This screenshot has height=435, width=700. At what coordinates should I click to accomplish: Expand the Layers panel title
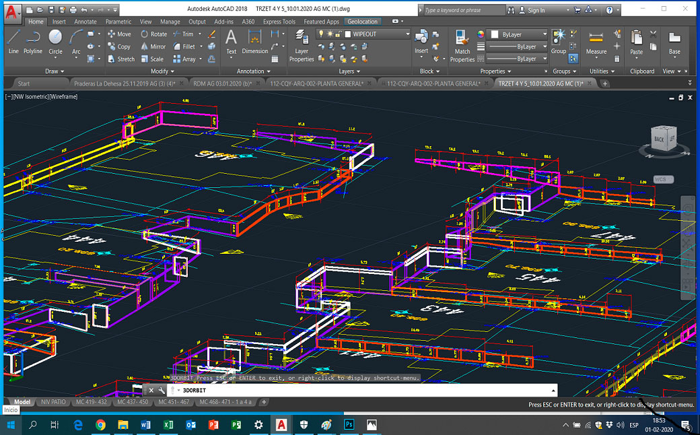tap(349, 71)
